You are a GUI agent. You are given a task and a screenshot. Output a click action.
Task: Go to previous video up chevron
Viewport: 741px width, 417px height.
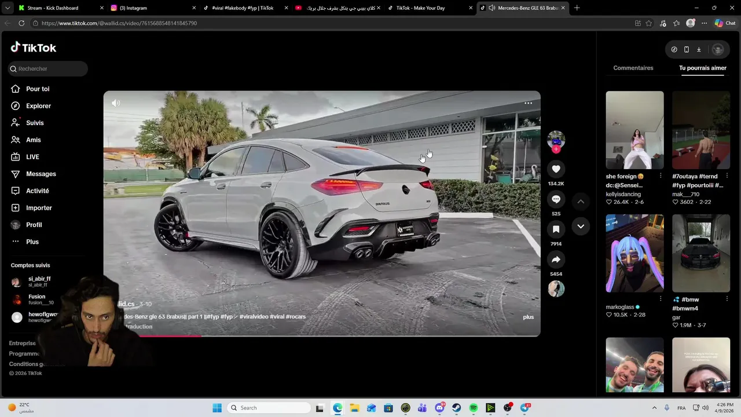pos(581,201)
